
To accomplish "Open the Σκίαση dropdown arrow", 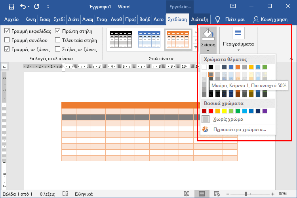I will tap(208, 51).
